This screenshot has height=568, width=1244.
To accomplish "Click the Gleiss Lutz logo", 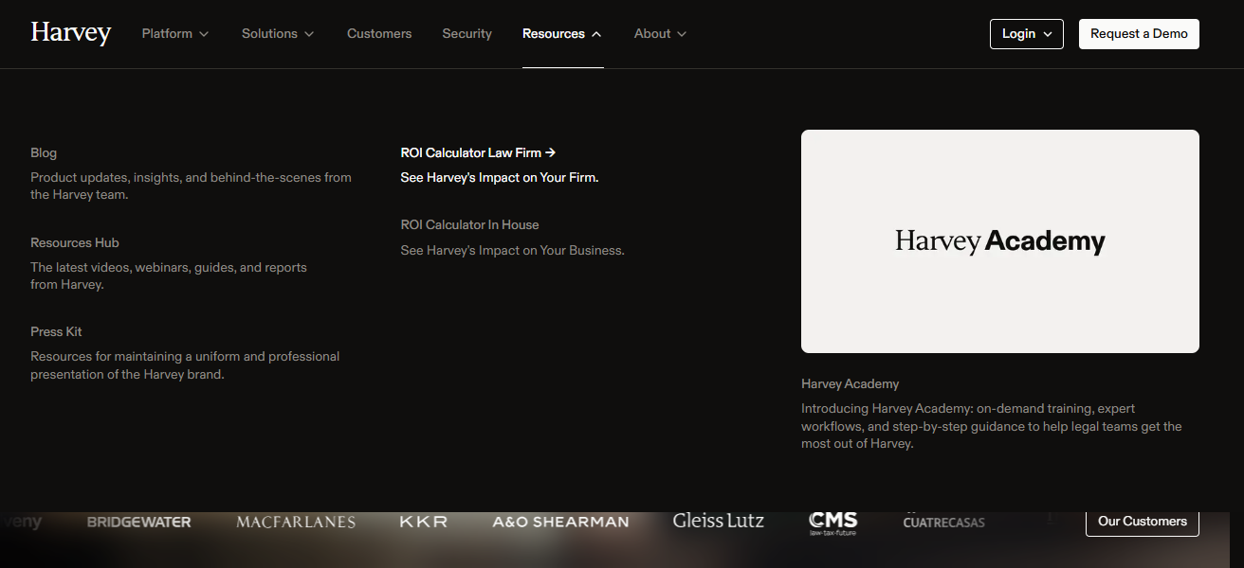I will point(718,521).
